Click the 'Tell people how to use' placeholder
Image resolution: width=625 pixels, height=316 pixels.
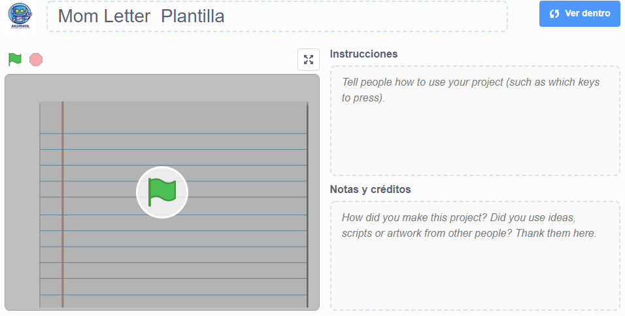tap(470, 90)
